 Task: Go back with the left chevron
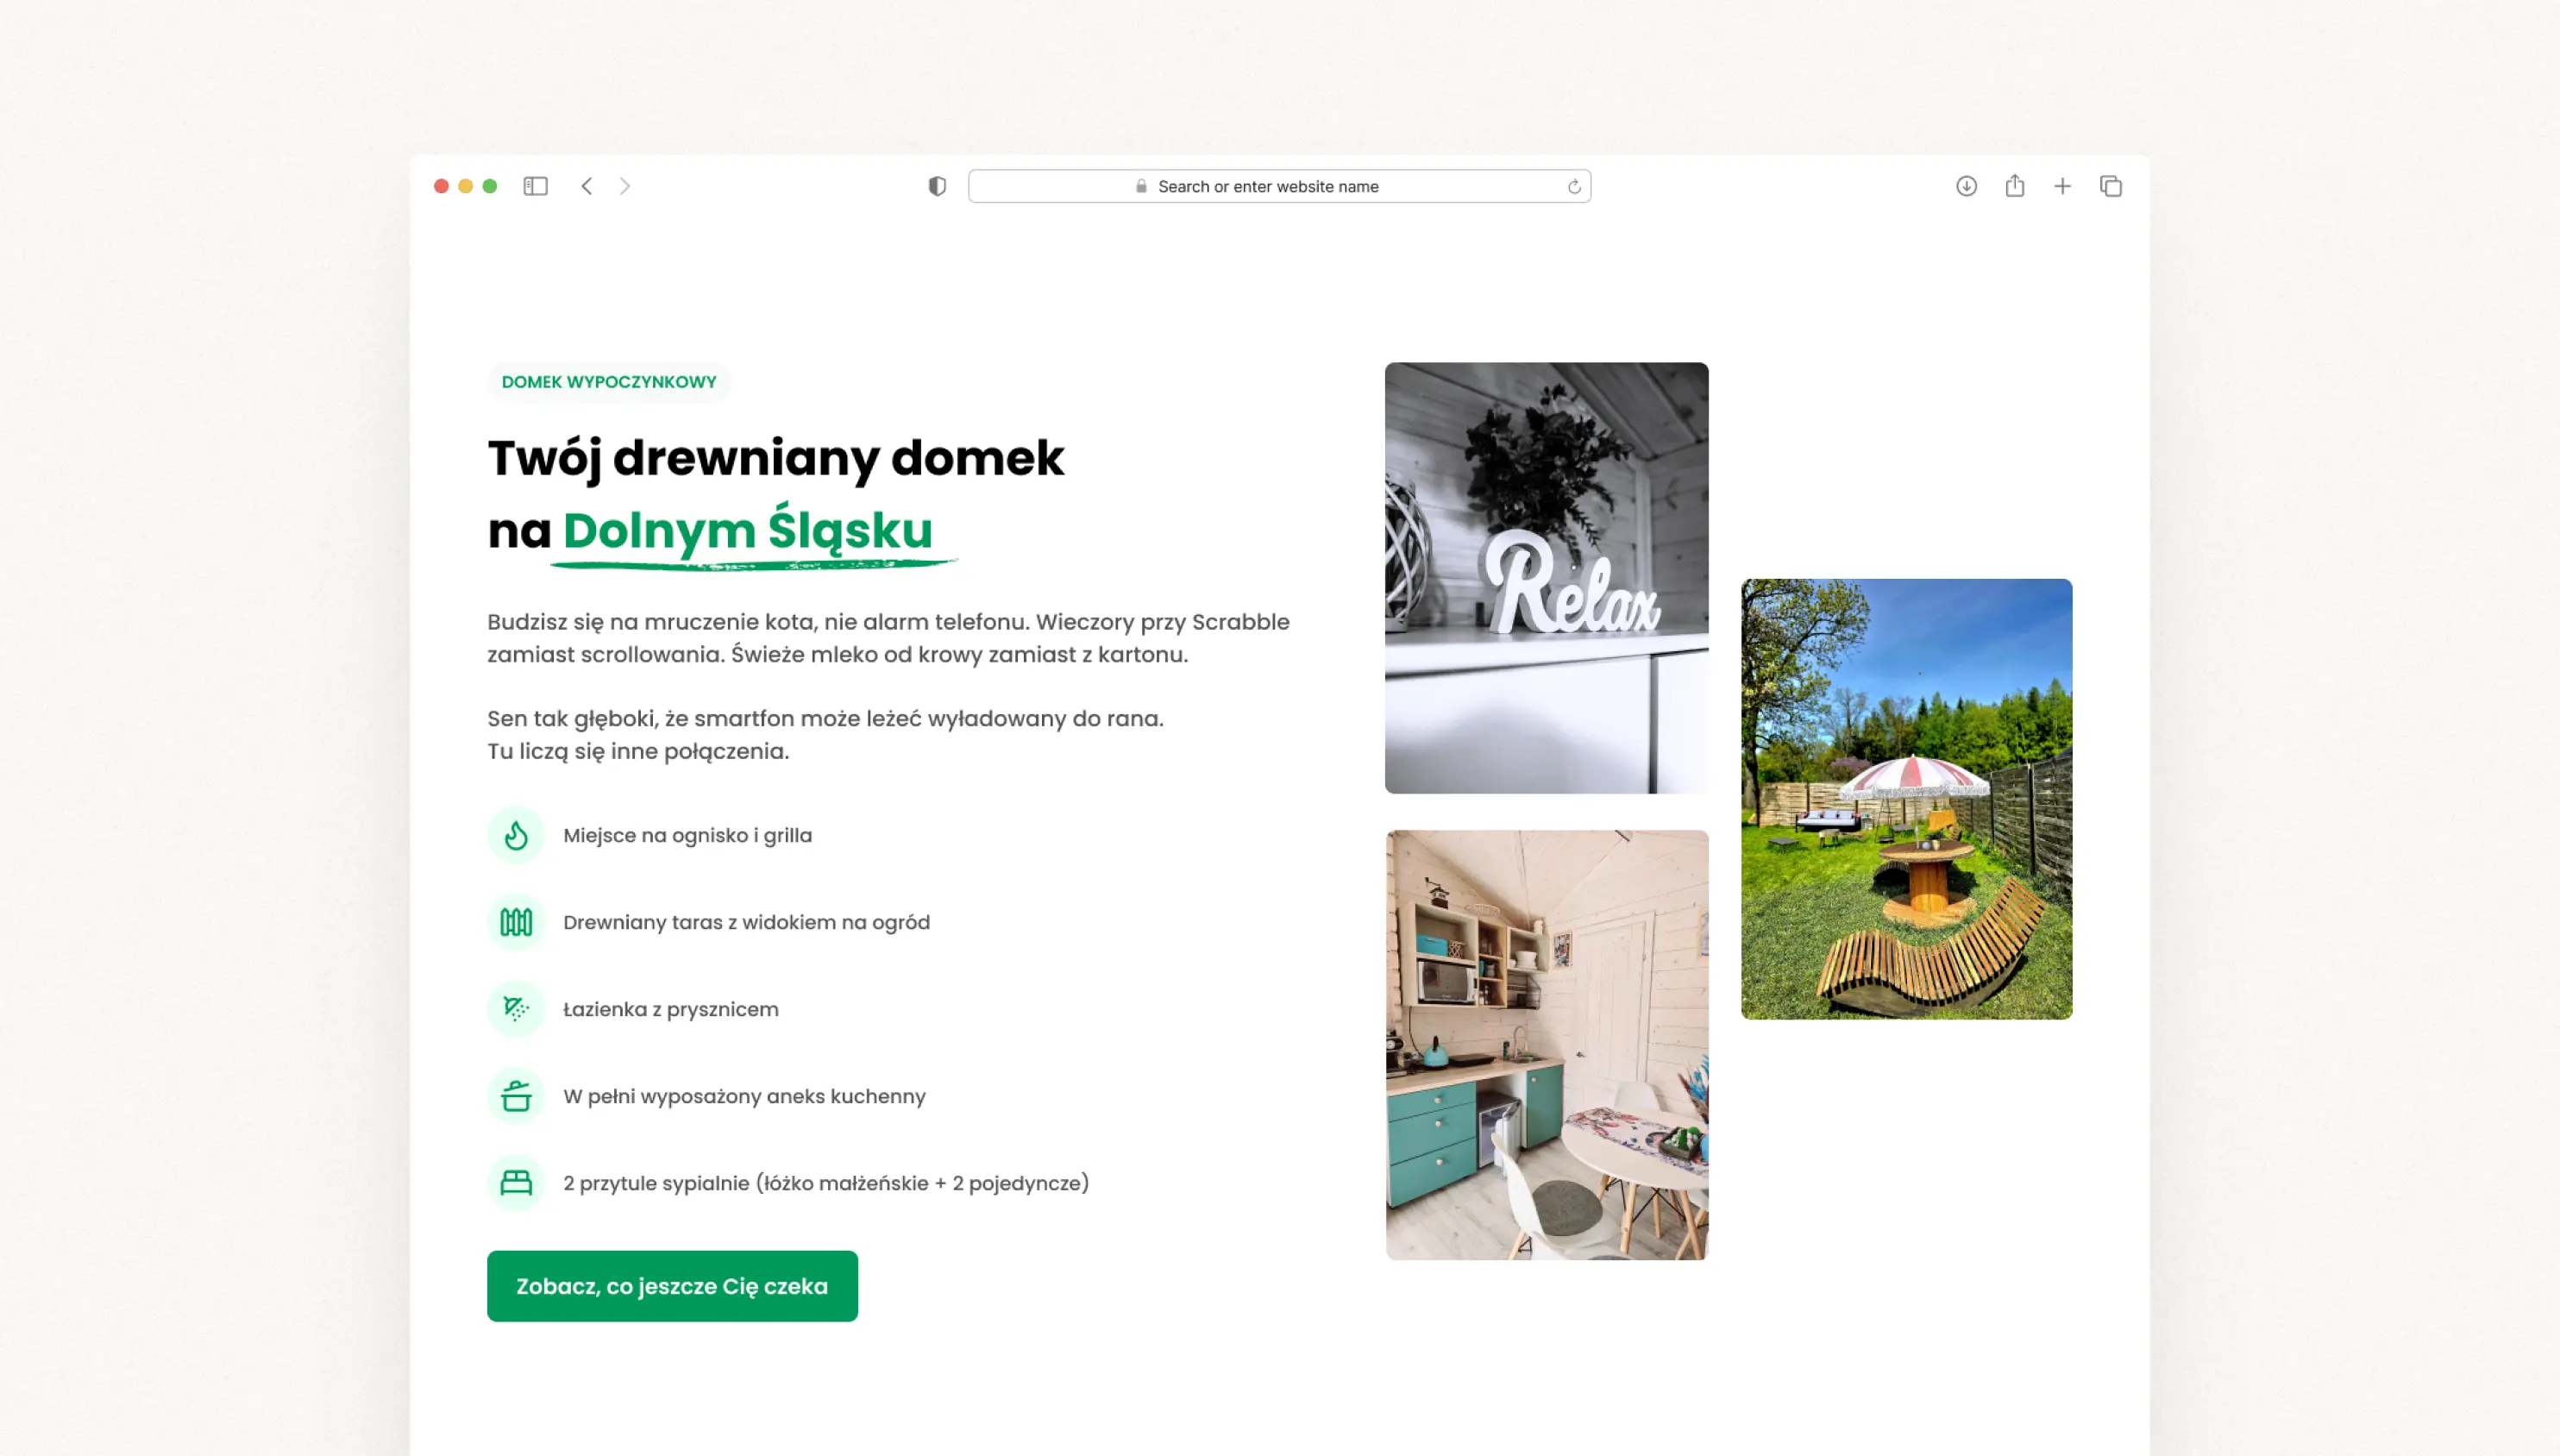point(587,186)
